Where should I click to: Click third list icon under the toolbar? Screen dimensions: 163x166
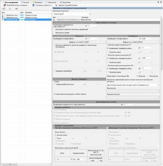pos(16,9)
